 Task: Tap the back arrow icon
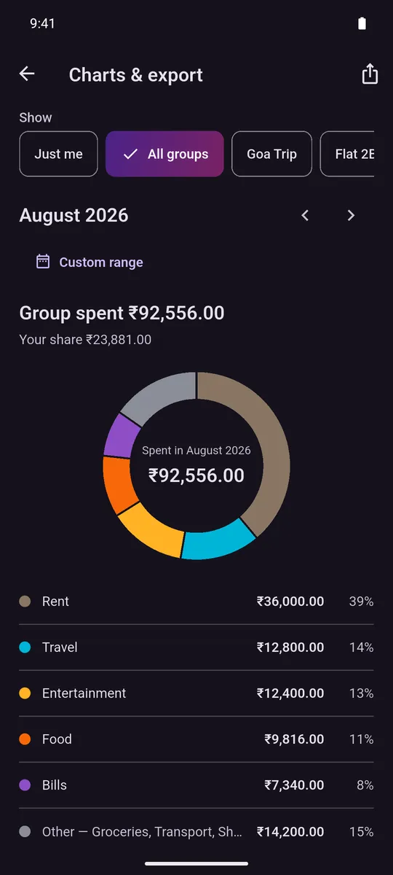27,74
